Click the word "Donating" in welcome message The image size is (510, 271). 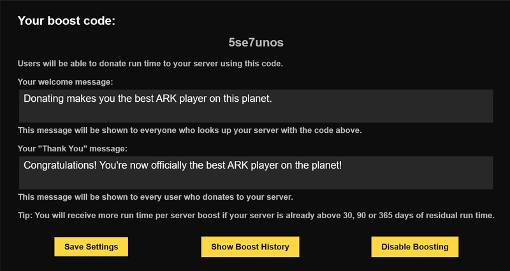(43, 99)
